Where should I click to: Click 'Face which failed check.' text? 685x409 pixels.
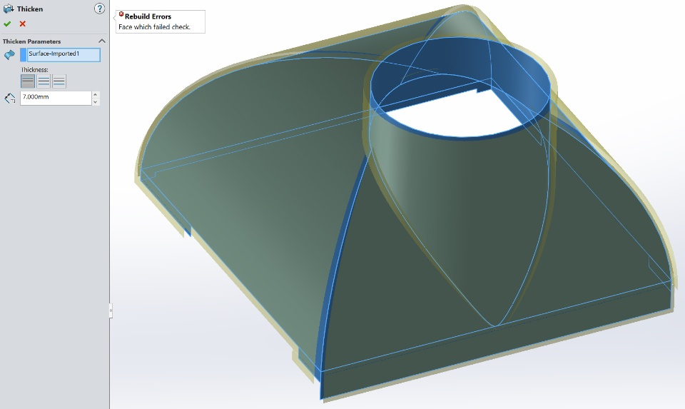pyautogui.click(x=154, y=26)
